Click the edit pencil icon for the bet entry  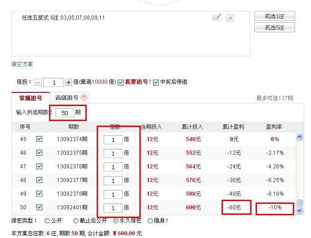coord(217,18)
